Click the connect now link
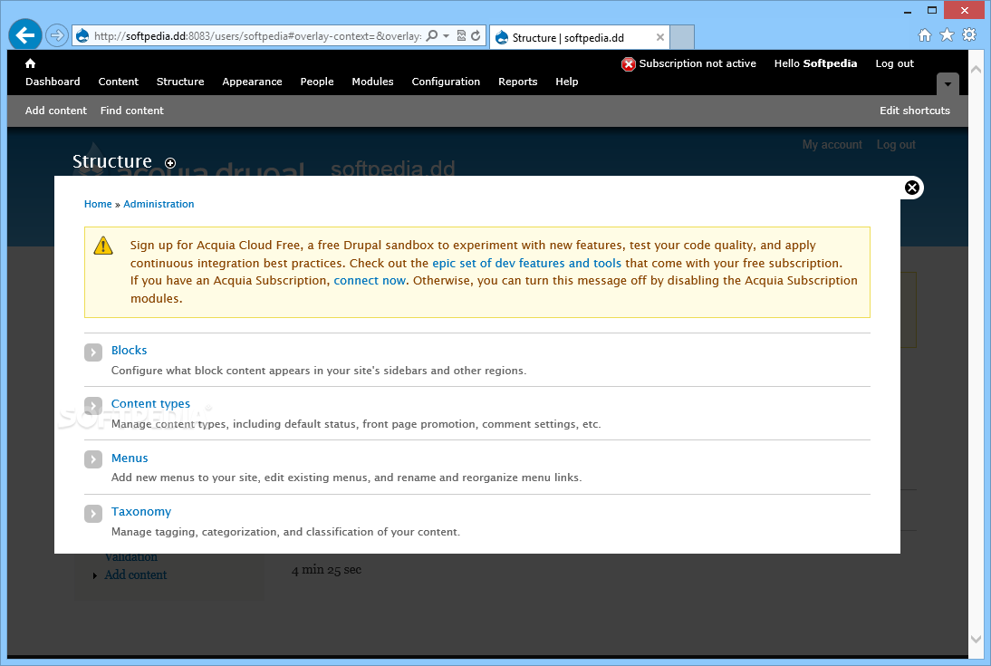This screenshot has height=666, width=991. pos(370,280)
